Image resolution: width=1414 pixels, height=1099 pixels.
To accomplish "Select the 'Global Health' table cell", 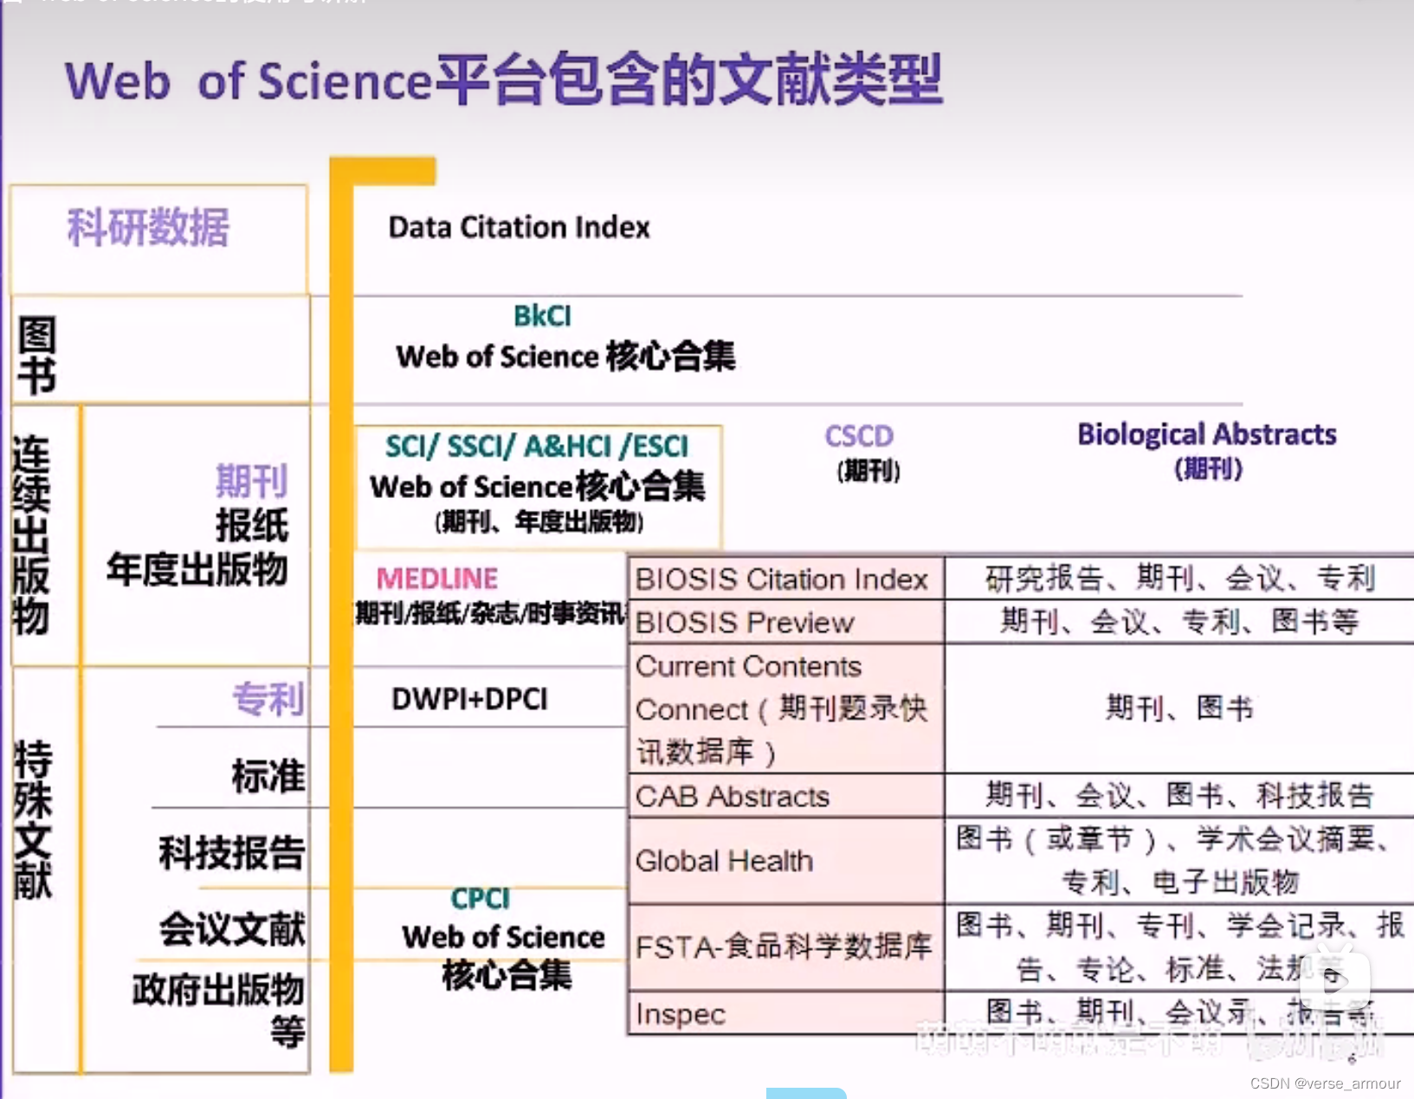I will coord(785,861).
